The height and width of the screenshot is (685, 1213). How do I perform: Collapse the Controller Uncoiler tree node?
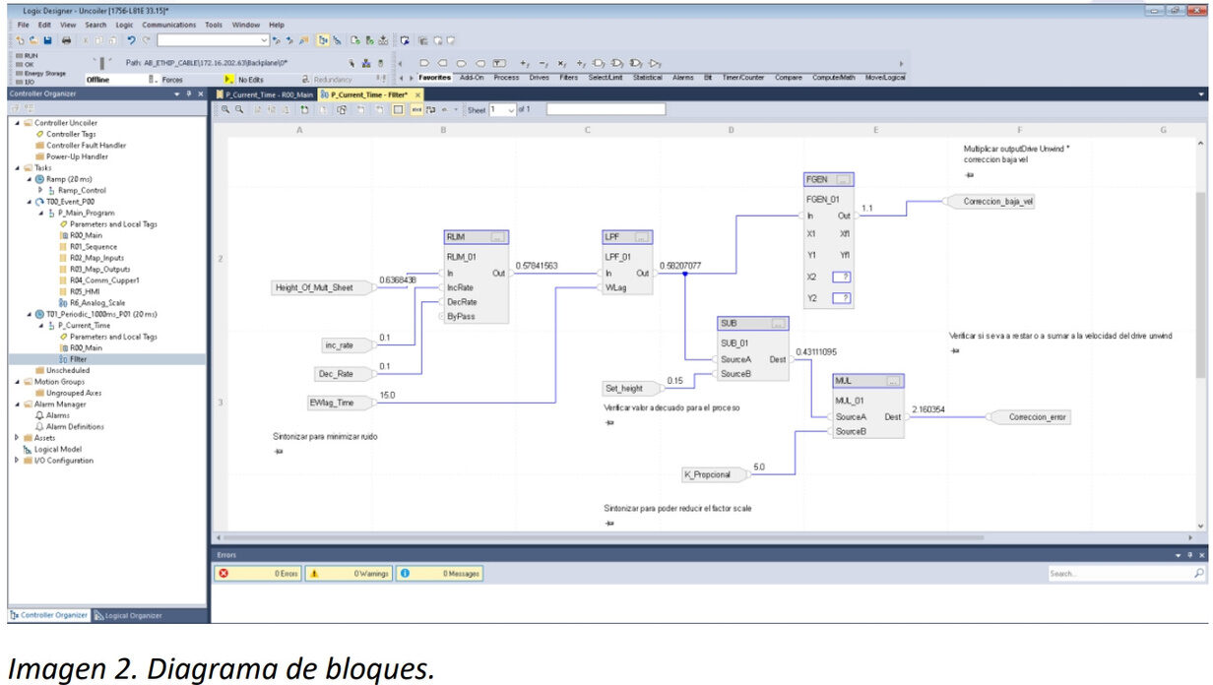[16, 122]
